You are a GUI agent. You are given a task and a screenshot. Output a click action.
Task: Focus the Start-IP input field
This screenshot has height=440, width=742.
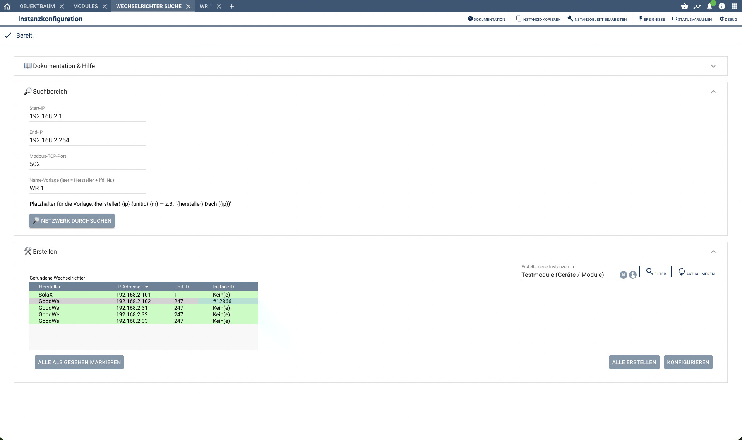pyautogui.click(x=87, y=116)
